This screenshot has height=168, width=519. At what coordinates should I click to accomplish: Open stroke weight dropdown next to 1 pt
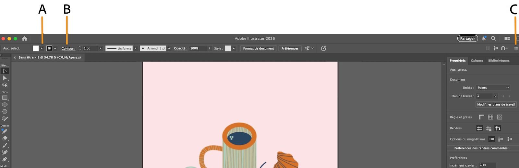[x=101, y=48]
